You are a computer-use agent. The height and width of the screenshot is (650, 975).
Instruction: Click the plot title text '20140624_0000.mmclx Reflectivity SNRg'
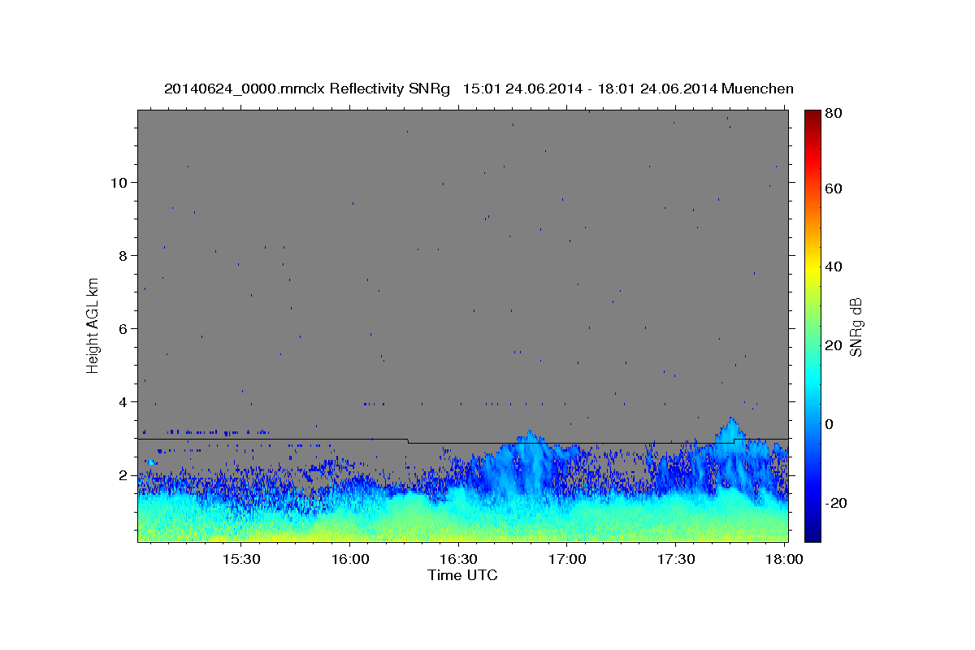[307, 89]
